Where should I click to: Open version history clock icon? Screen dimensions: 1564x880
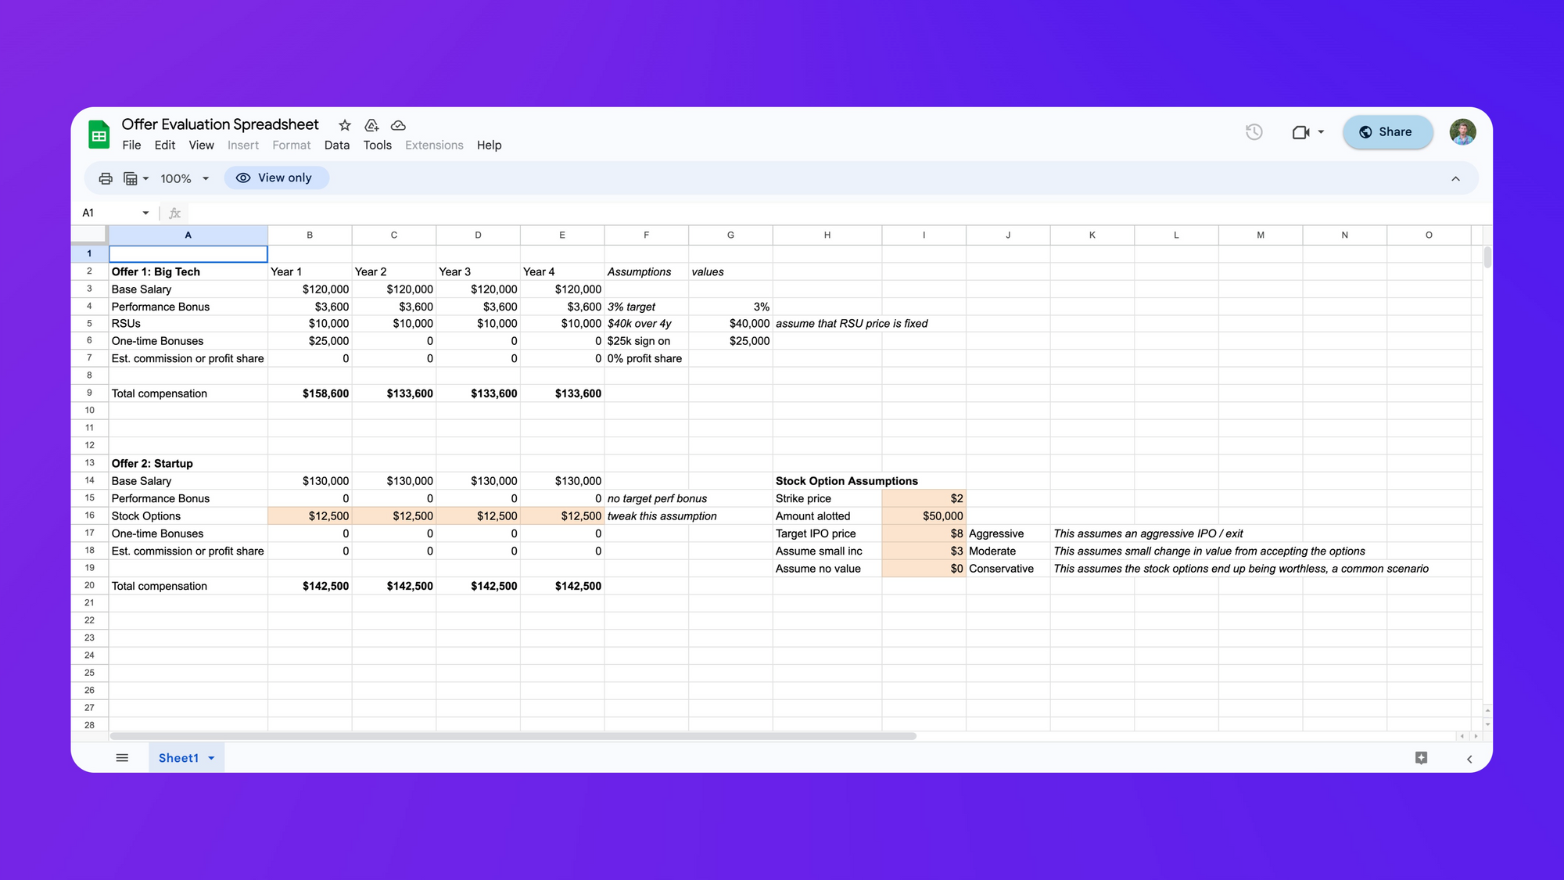[x=1254, y=132]
